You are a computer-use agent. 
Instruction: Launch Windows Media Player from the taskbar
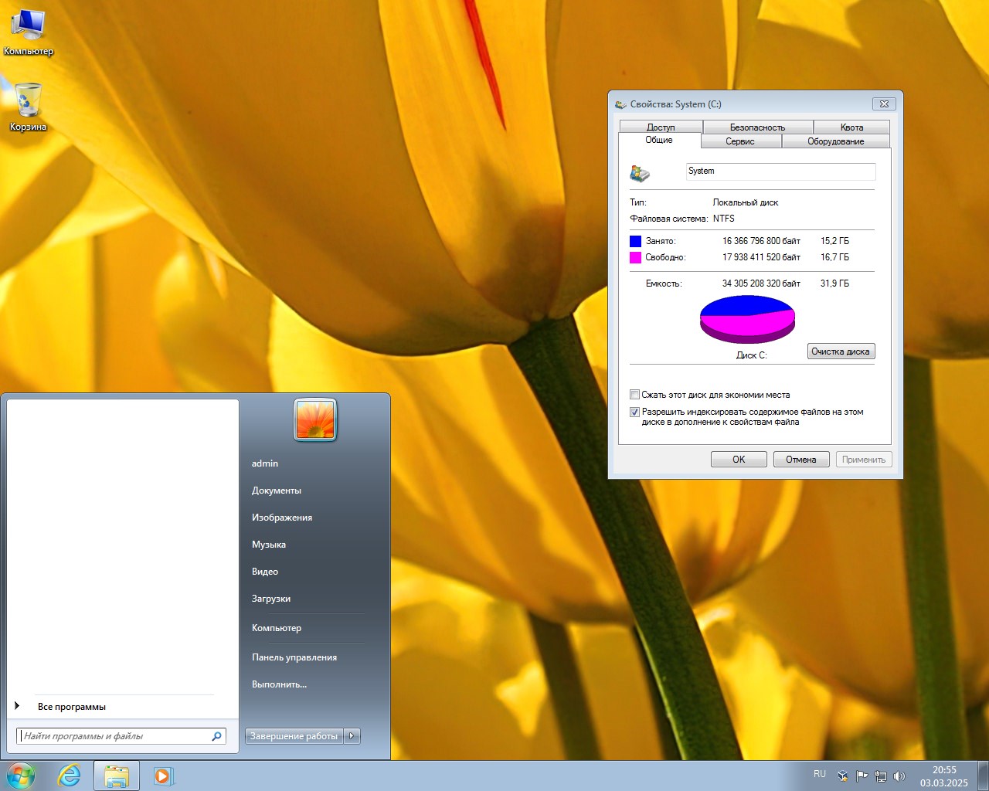[x=163, y=776]
